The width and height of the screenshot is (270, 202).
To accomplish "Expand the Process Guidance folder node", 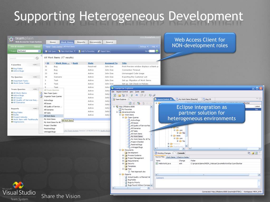I will pos(123,155).
